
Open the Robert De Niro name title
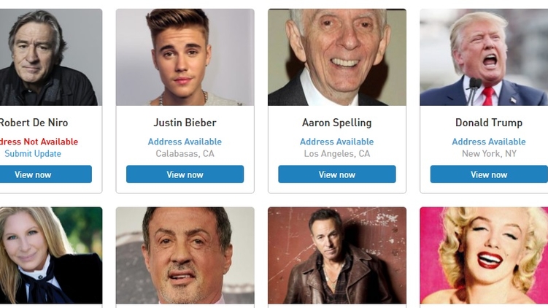coord(34,123)
